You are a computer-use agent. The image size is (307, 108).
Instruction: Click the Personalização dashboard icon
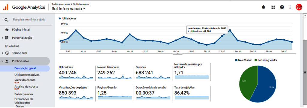pyautogui.click(x=7, y=38)
